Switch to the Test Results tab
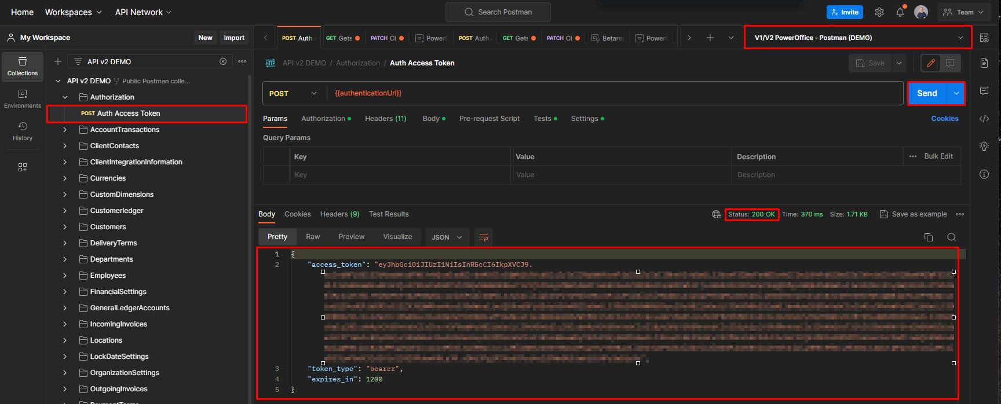This screenshot has width=1001, height=404. (389, 214)
